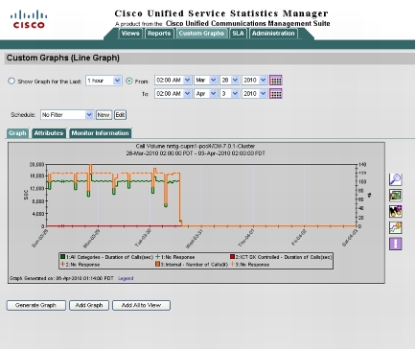Screen dimensions: 416x351
Task: Open the From month Mar dropdown
Action: pos(205,81)
